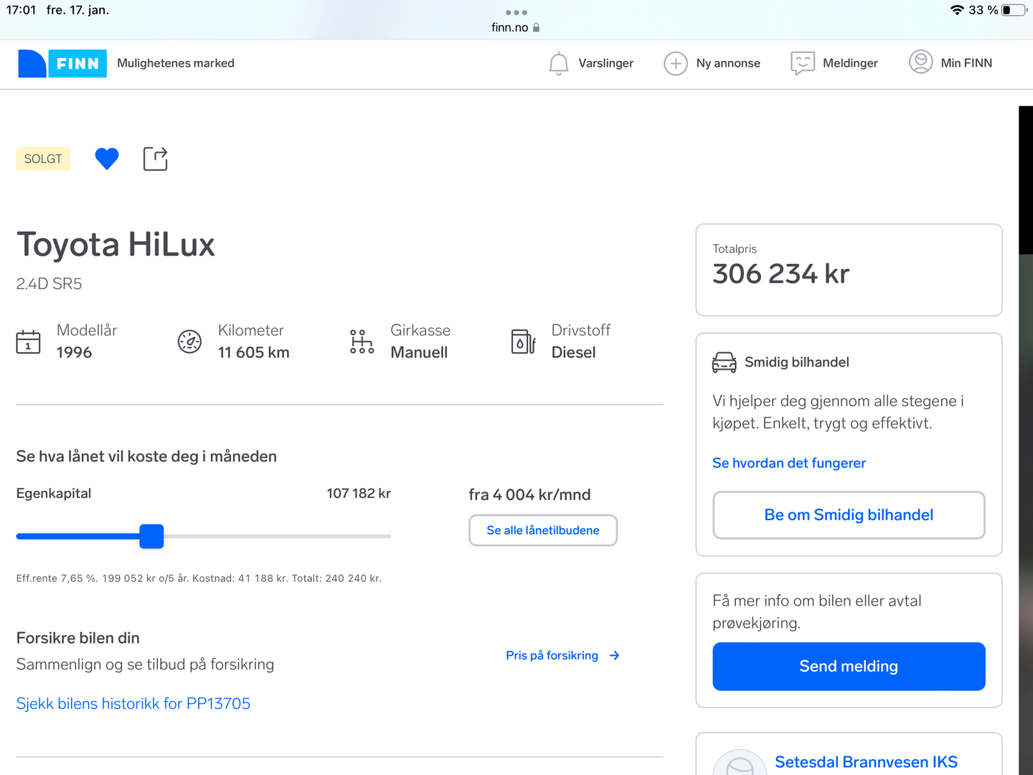Click the Drivstoff fuel pump icon
This screenshot has width=1033, height=775.
523,342
